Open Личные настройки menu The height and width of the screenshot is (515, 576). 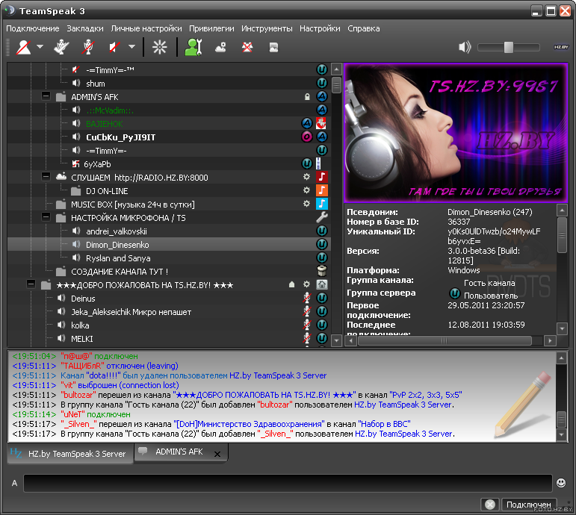[146, 28]
